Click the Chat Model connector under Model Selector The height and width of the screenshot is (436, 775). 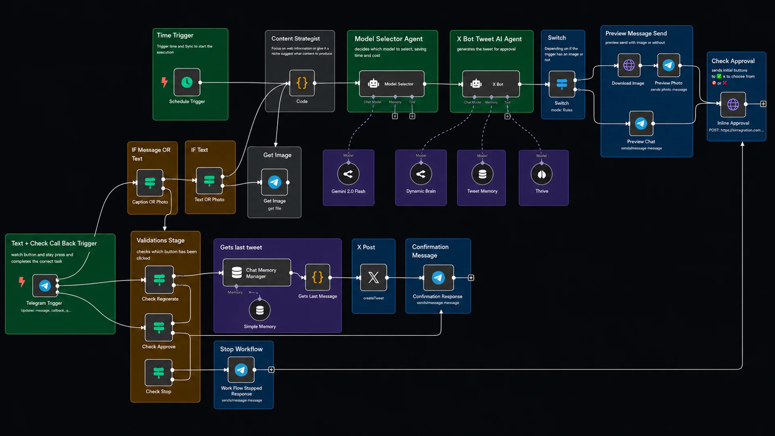click(373, 97)
